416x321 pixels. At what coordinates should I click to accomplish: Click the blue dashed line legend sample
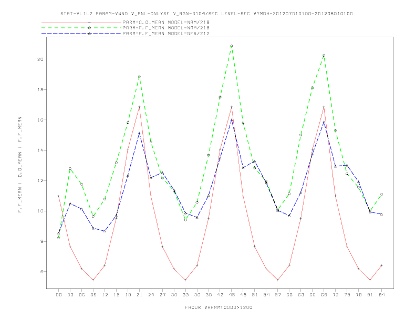[x=81, y=34]
